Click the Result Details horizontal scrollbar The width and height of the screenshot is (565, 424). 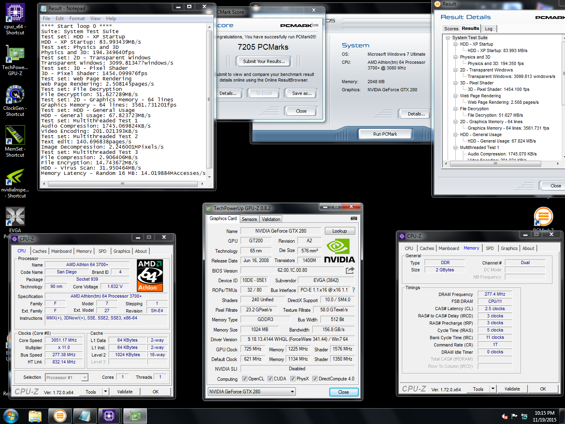click(502, 164)
